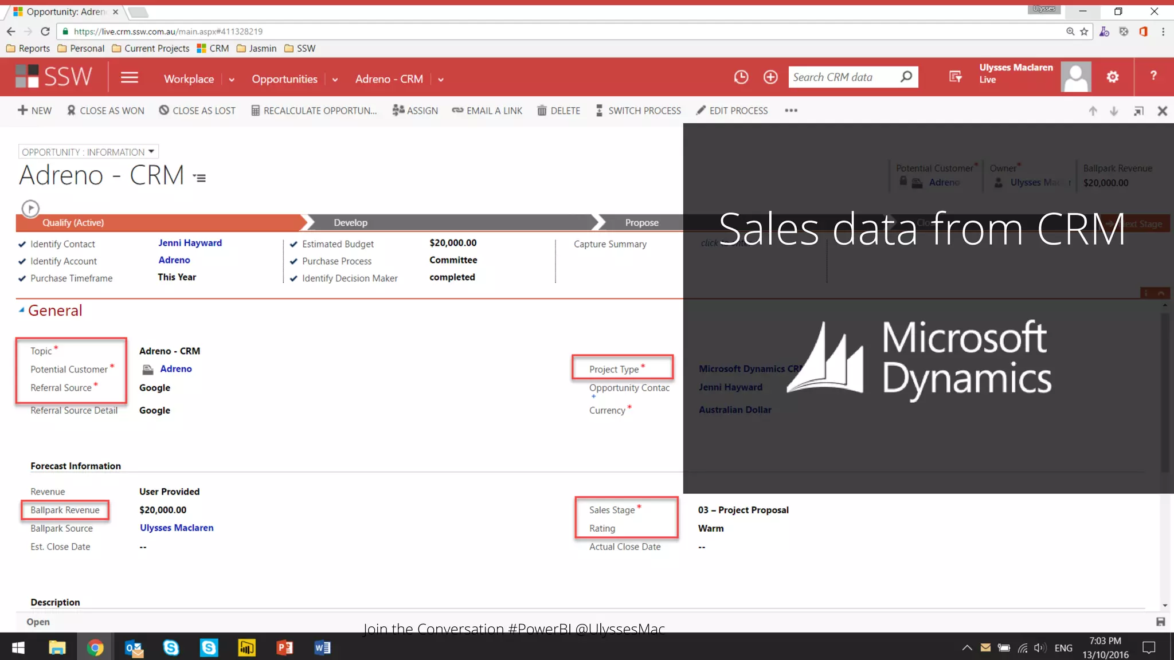The height and width of the screenshot is (660, 1174).
Task: Open recently viewed items clock icon
Action: pos(741,77)
